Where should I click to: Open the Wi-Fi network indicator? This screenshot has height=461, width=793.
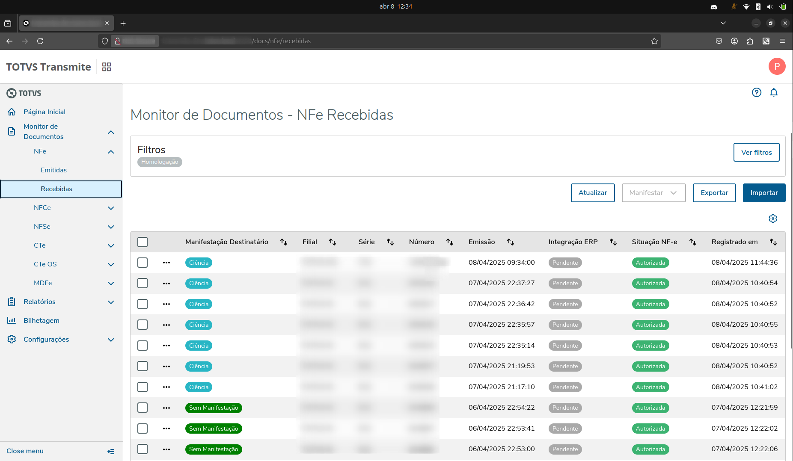(746, 6)
